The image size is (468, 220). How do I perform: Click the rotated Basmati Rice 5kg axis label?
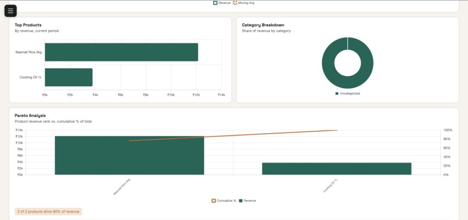click(x=122, y=186)
